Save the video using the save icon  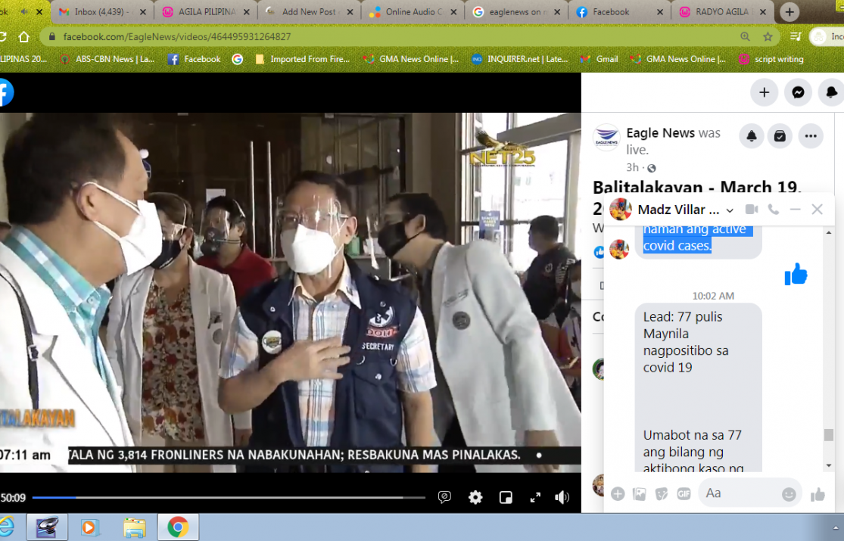[x=780, y=136]
